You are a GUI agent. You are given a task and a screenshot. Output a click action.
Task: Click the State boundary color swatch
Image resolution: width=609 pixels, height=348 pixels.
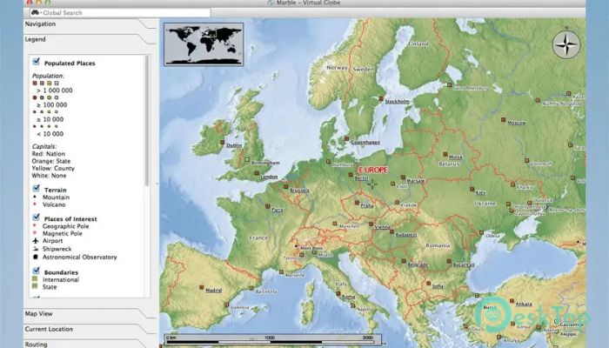coord(35,286)
